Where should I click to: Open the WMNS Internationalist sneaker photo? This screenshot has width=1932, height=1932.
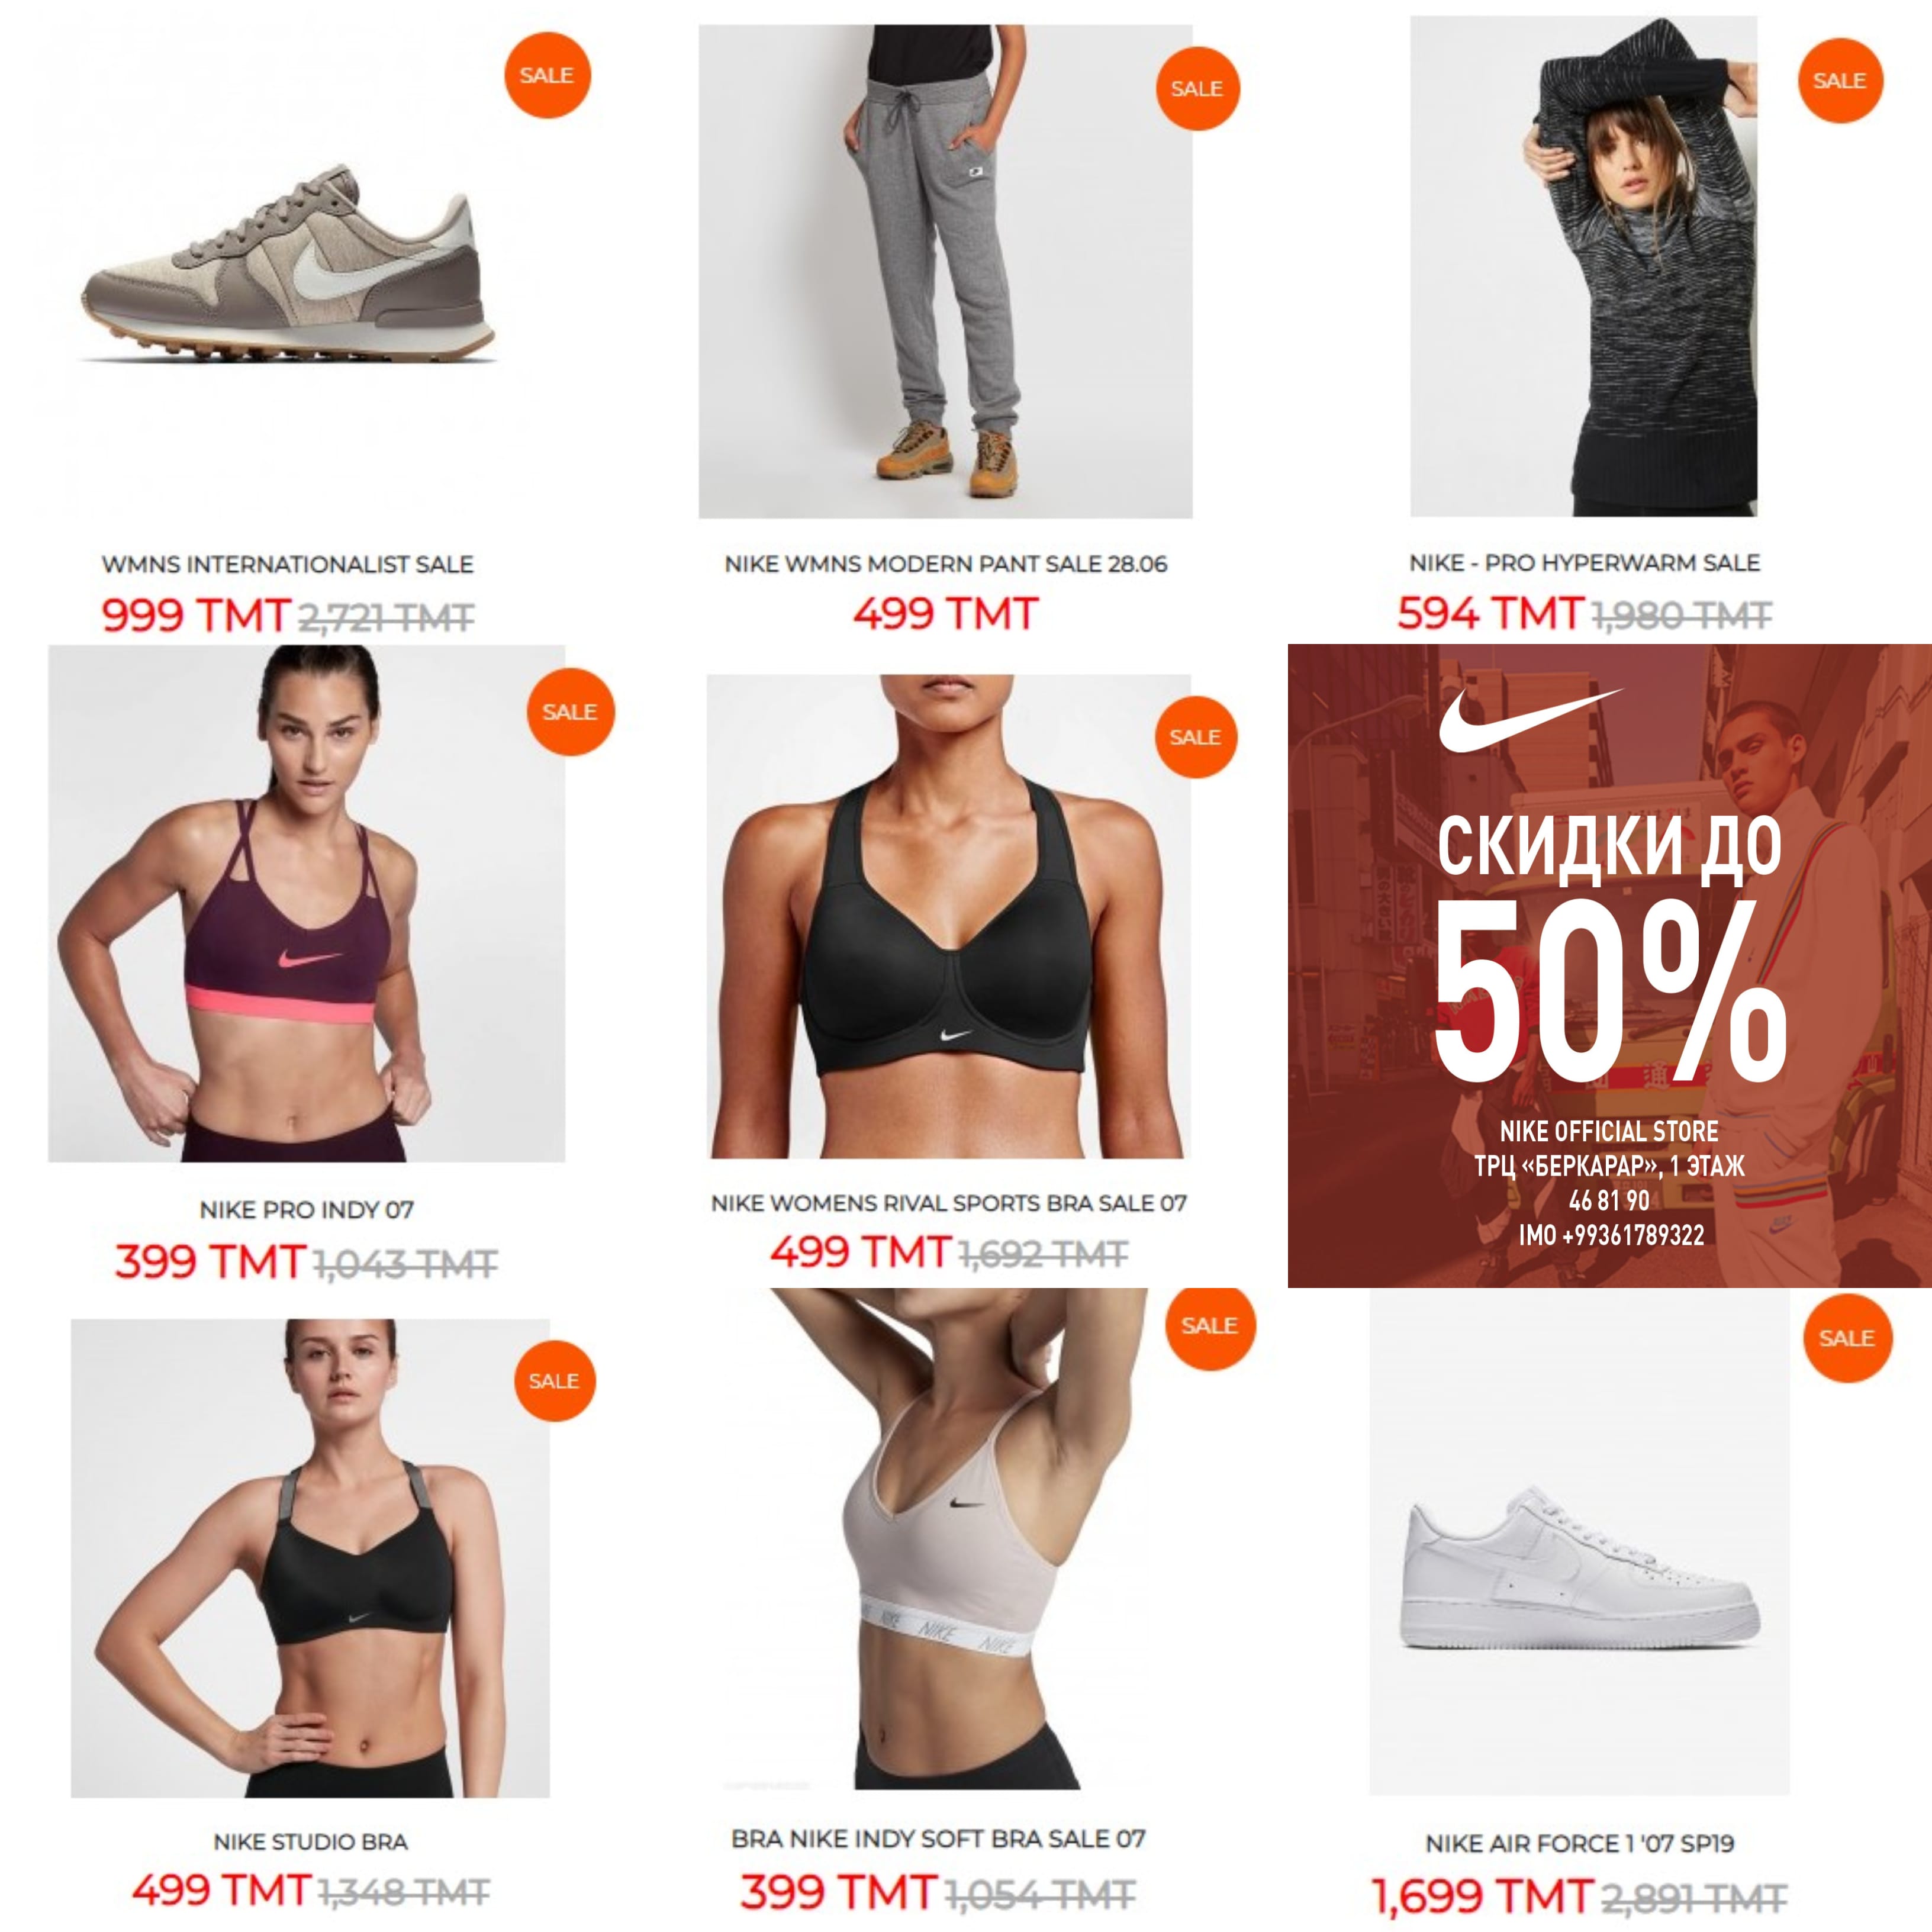tap(288, 265)
